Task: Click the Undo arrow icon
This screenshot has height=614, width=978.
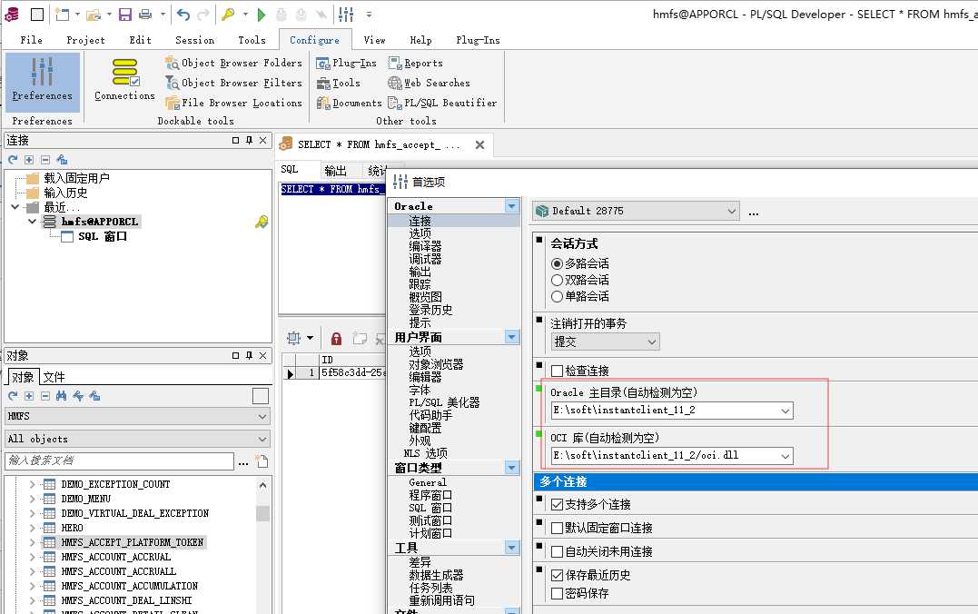Action: (183, 14)
